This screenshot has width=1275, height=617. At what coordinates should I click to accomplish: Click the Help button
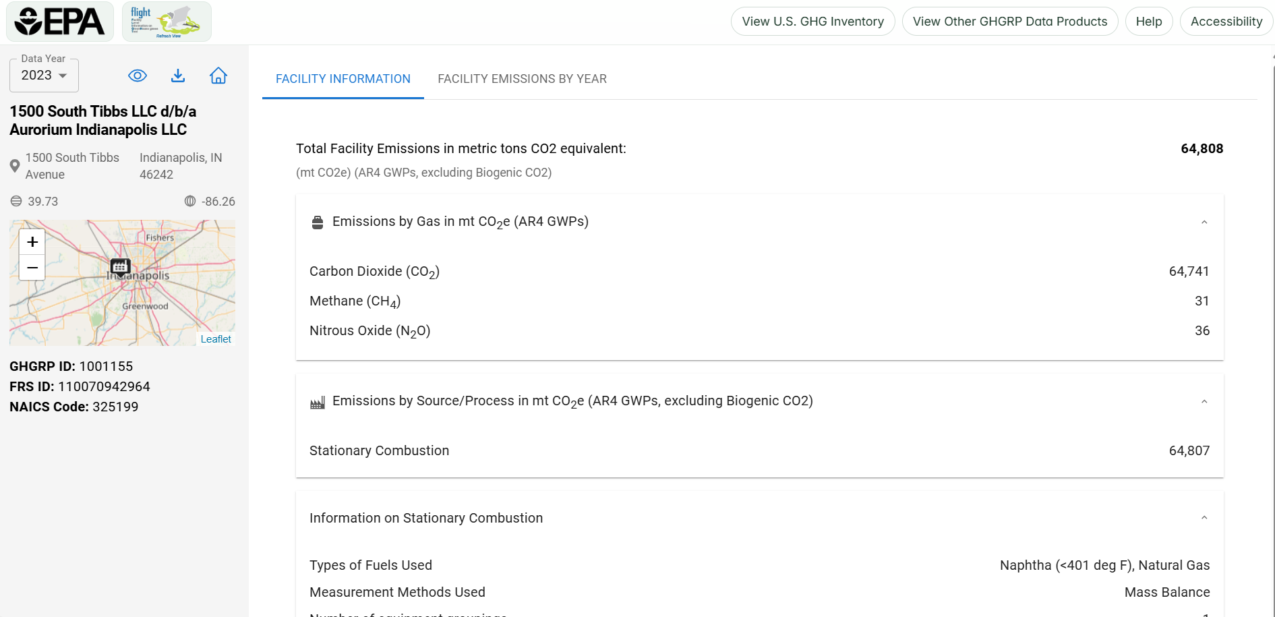click(x=1148, y=22)
